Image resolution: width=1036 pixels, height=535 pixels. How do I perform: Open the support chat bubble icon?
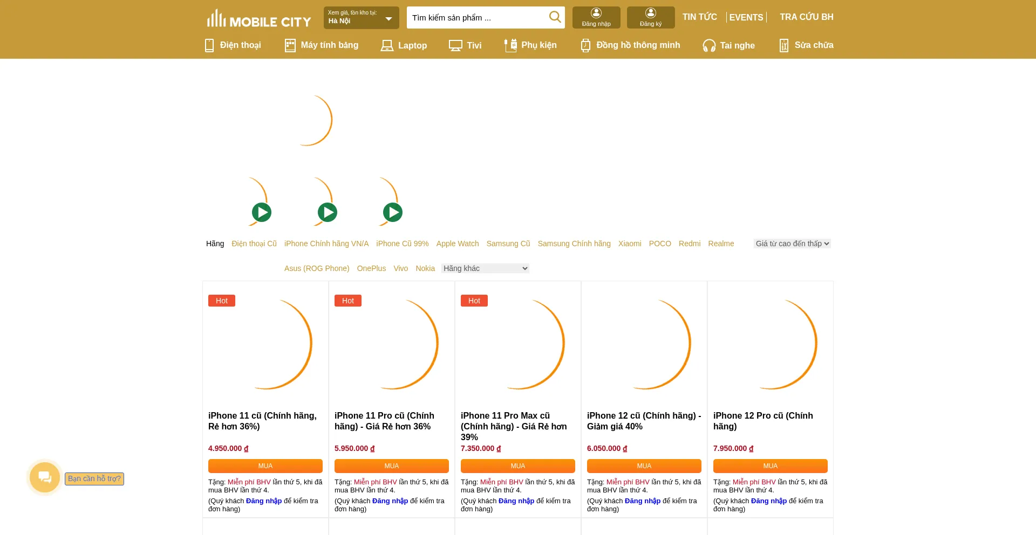click(45, 477)
